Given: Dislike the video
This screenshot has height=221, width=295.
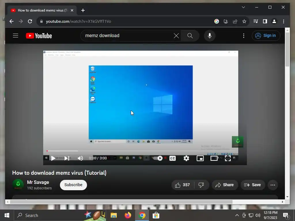Looking at the screenshot, I should [201, 185].
